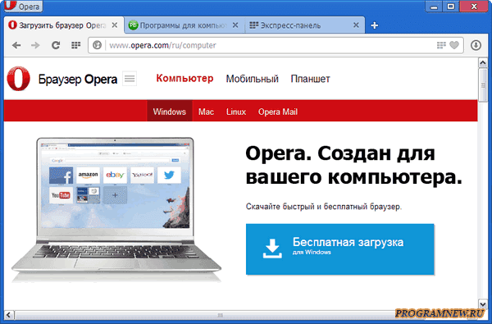Select the 'Мобильный' navigation item
Viewport: 492px width, 324px height.
(x=253, y=79)
